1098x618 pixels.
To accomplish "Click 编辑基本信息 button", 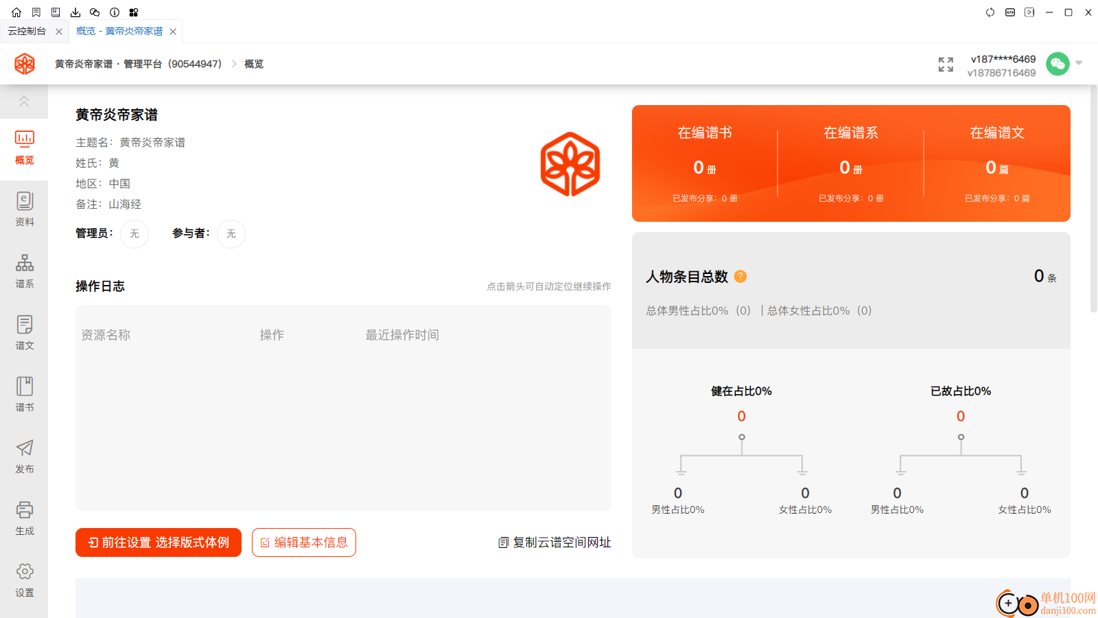I will [304, 542].
